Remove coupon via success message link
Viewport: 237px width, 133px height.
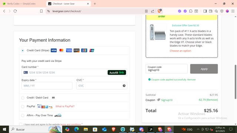pyautogui.click(x=191, y=80)
